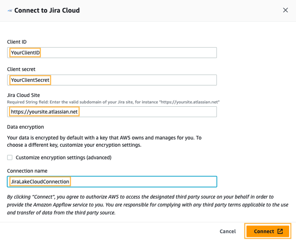Click the "Connection name" field label

click(x=27, y=171)
